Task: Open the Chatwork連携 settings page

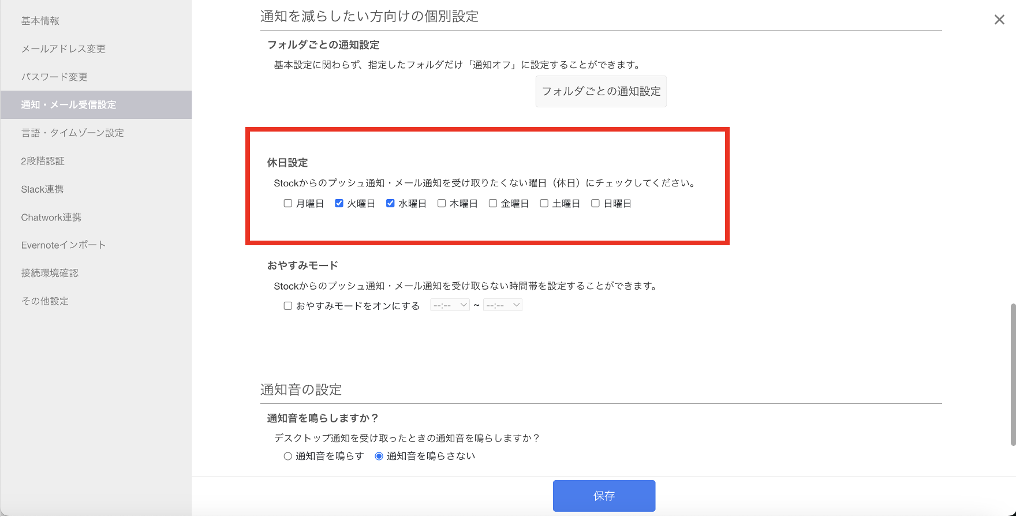Action: click(51, 217)
